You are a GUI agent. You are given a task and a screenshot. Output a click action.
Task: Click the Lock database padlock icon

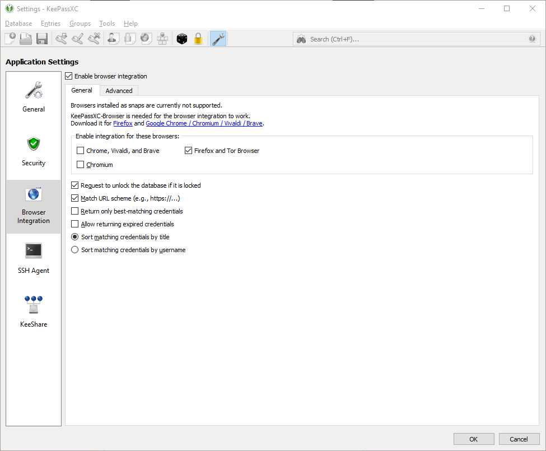[x=198, y=39]
